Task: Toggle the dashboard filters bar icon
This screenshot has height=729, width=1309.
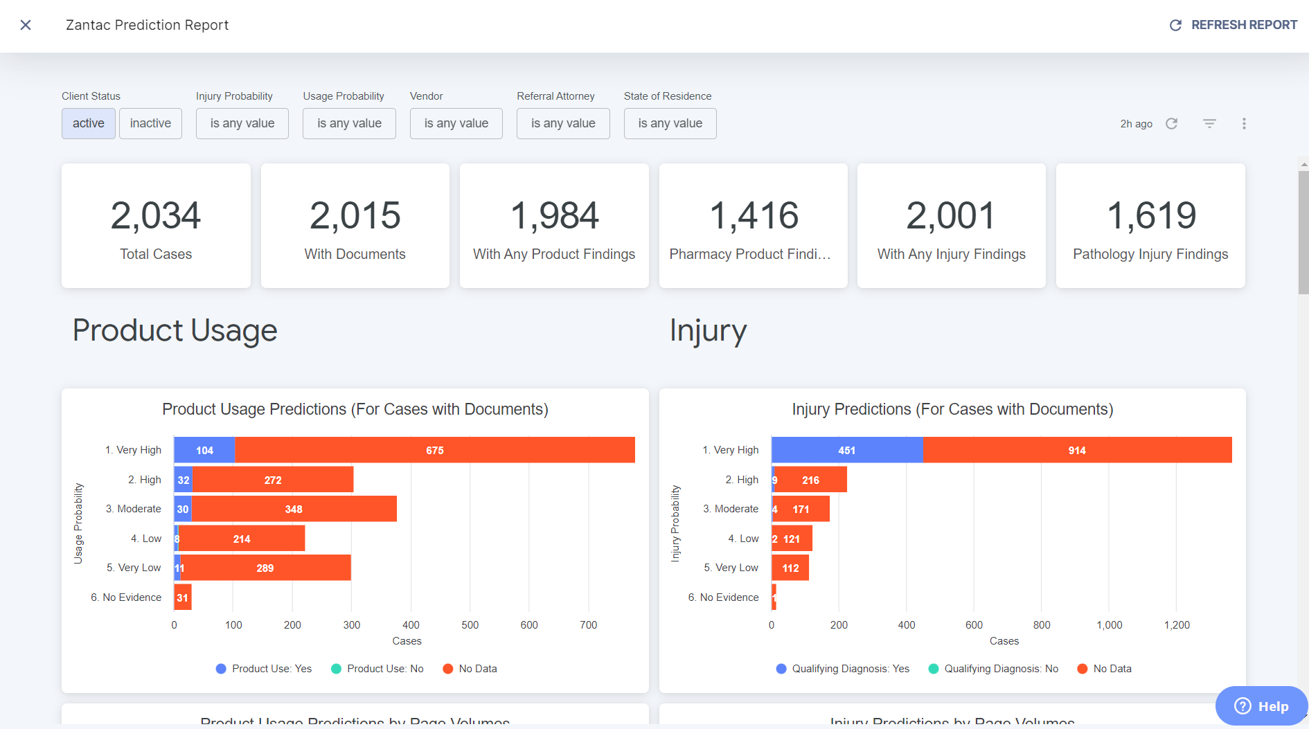Action: tap(1209, 123)
